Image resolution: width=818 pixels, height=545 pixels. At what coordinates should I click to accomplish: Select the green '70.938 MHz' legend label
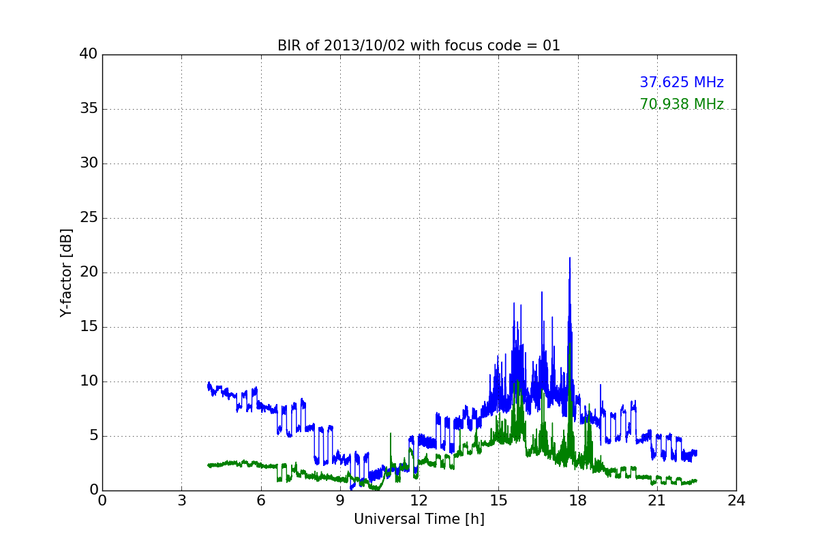click(682, 104)
